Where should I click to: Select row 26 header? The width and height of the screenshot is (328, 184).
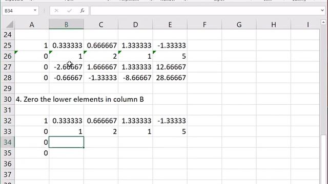8,56
